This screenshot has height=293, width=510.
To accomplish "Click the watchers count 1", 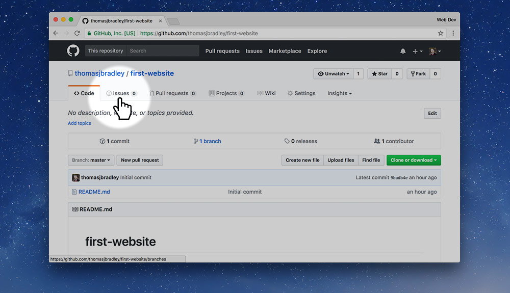I will pyautogui.click(x=358, y=74).
